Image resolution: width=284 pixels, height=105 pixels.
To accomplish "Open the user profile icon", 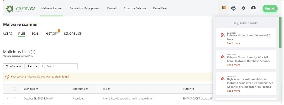I will 253,8.
